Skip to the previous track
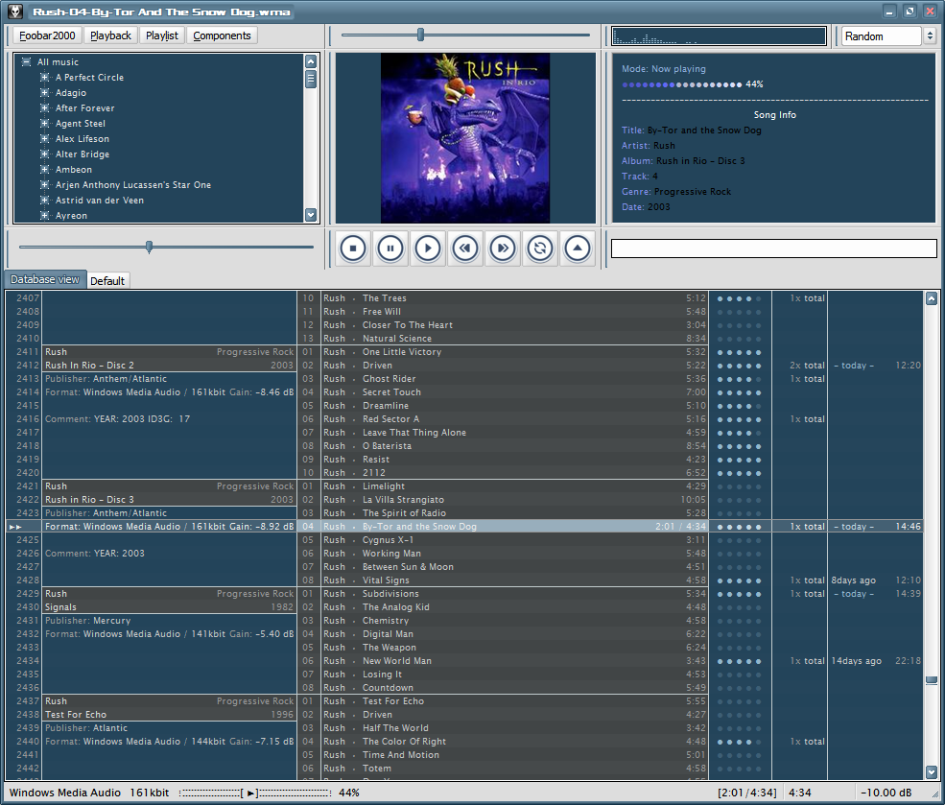 click(465, 249)
